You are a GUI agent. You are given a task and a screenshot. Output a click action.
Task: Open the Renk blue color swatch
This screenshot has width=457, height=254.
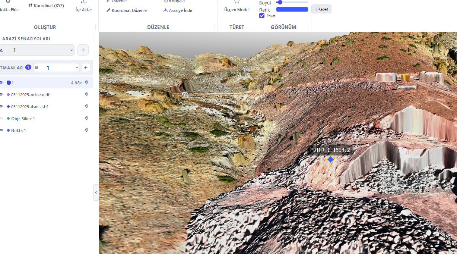coord(292,9)
